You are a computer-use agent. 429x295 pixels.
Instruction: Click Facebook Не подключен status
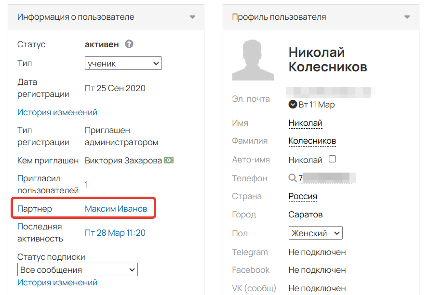[x=317, y=270]
